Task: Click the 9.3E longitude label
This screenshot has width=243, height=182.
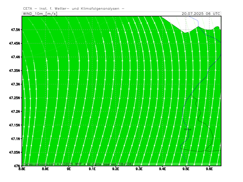Action: (x=139, y=169)
